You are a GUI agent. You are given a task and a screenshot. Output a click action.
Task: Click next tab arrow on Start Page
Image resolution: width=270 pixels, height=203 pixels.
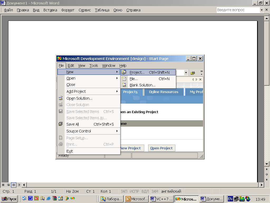coord(196,79)
